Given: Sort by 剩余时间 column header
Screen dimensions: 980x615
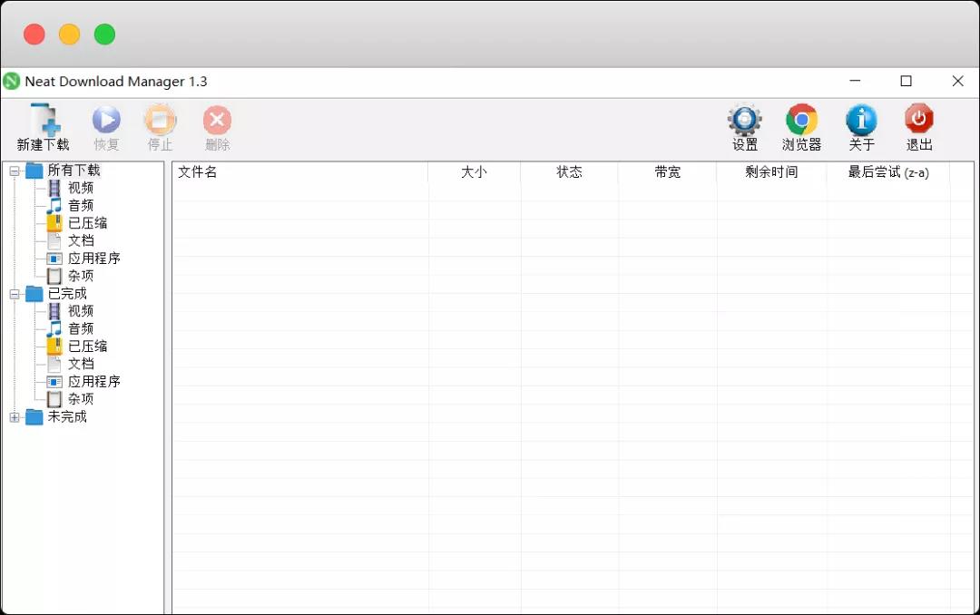Looking at the screenshot, I should tap(771, 171).
